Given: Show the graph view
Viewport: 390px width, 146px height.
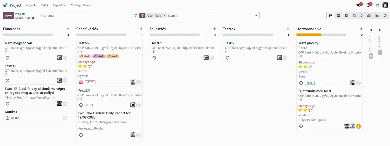Looking at the screenshot, I should 377,16.
